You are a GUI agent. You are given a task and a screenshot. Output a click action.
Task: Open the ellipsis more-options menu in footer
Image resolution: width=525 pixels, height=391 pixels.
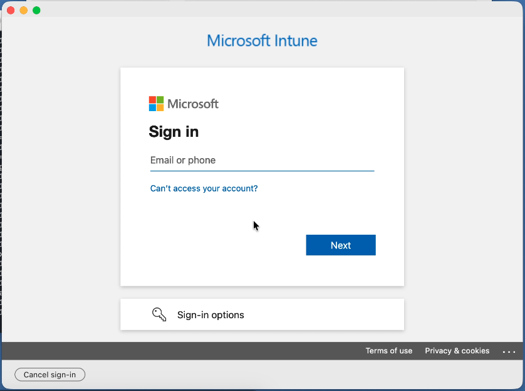click(509, 351)
